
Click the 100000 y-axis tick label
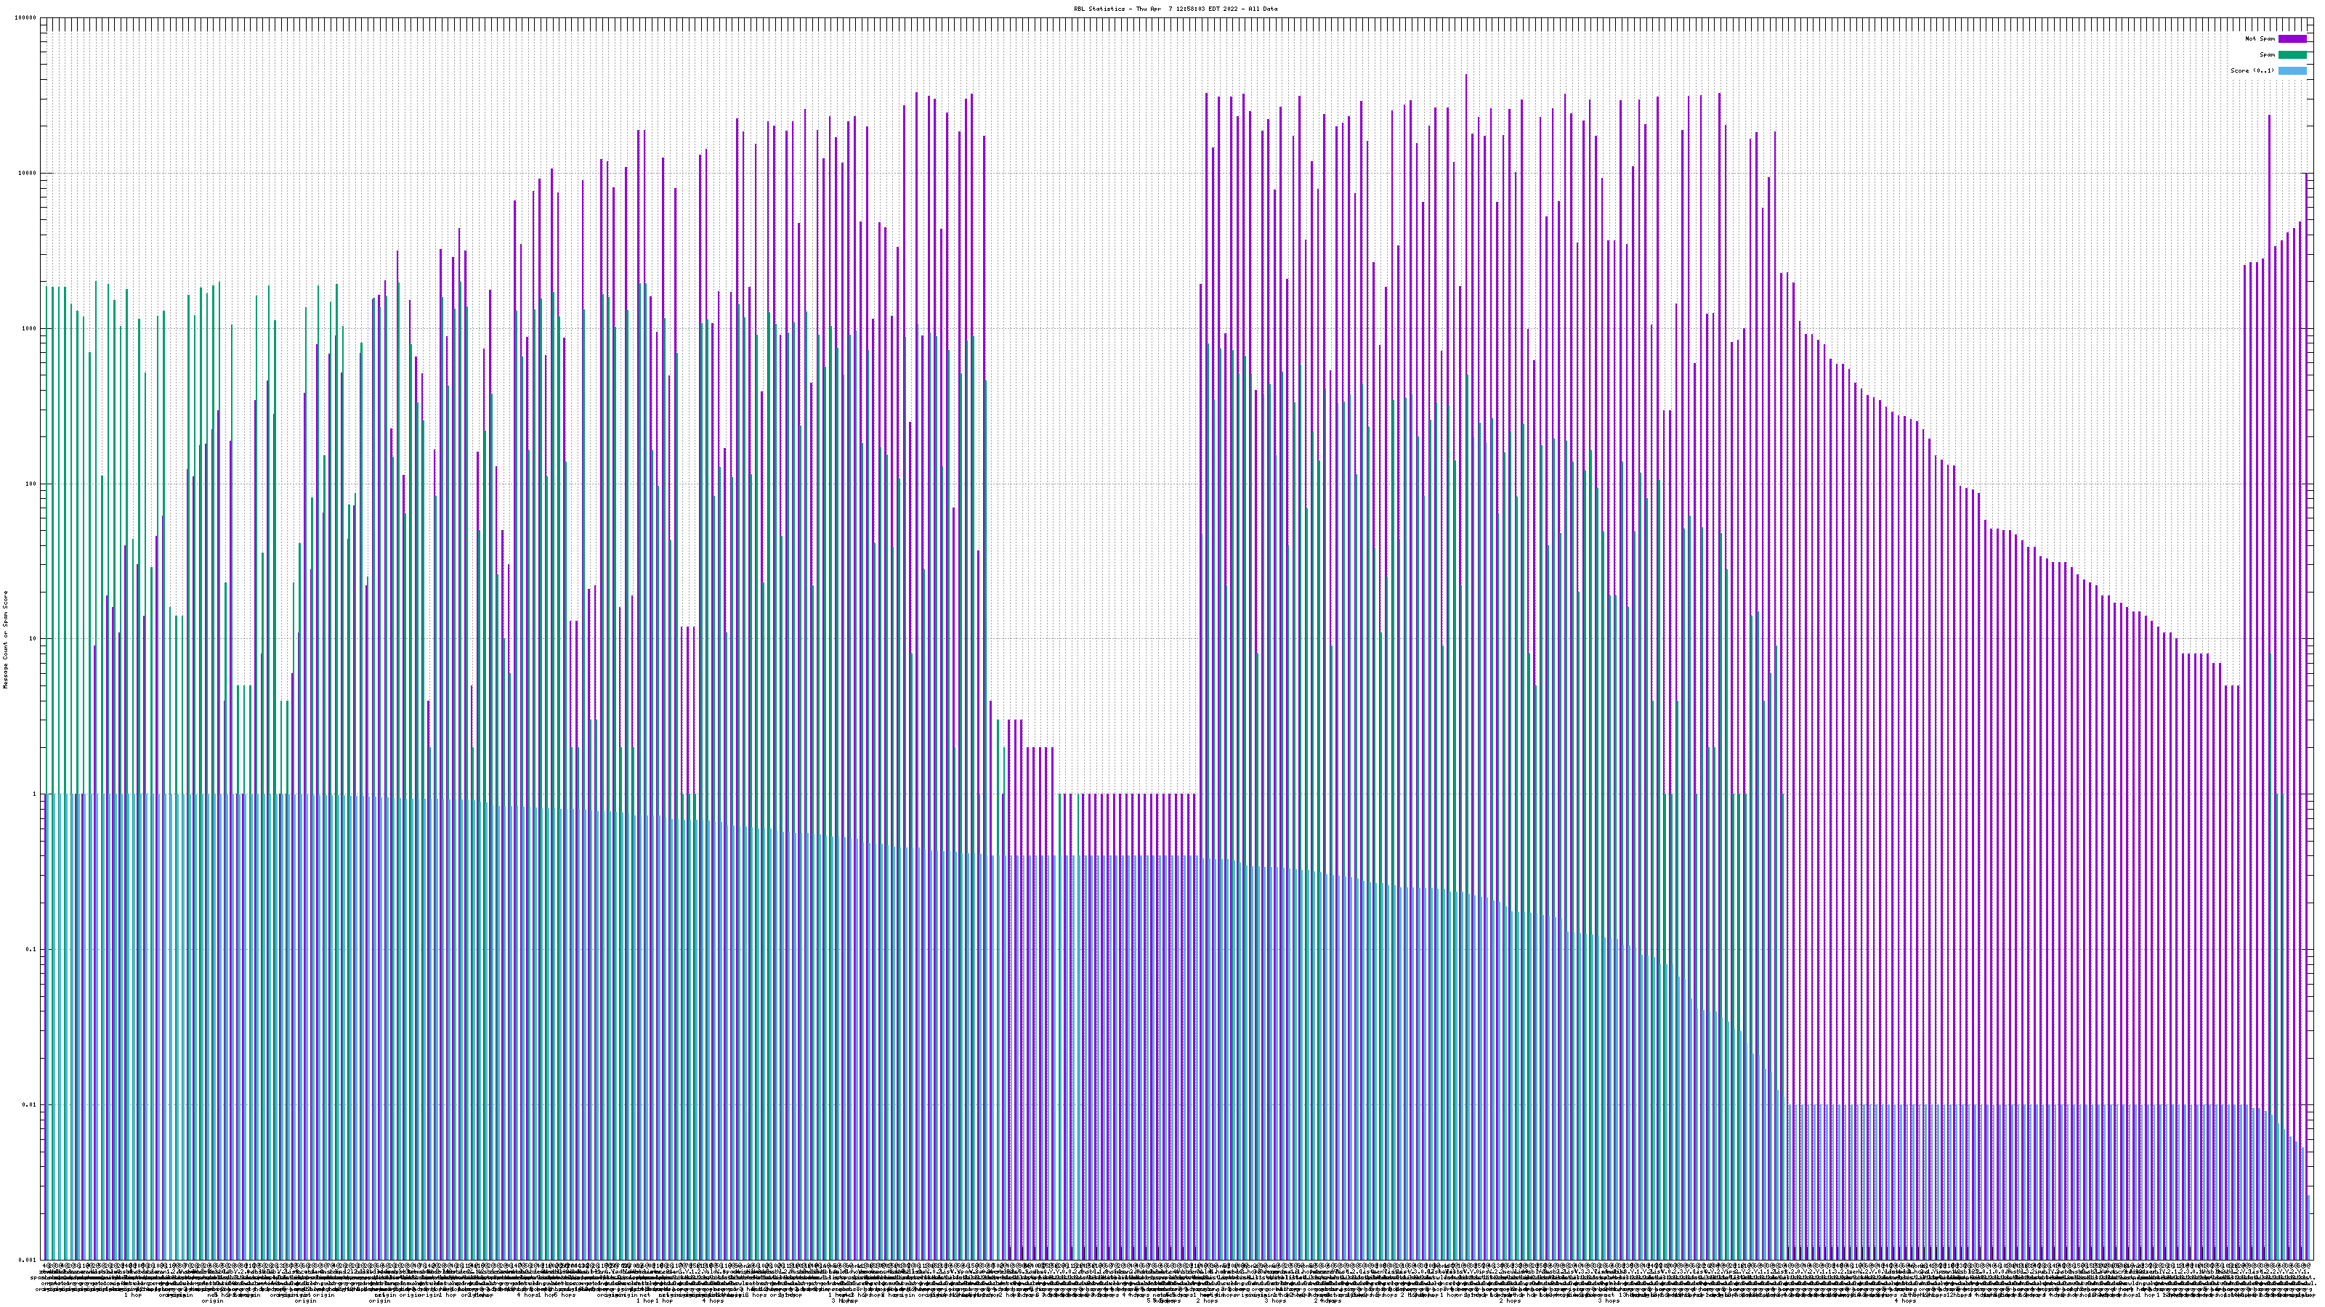coord(26,18)
